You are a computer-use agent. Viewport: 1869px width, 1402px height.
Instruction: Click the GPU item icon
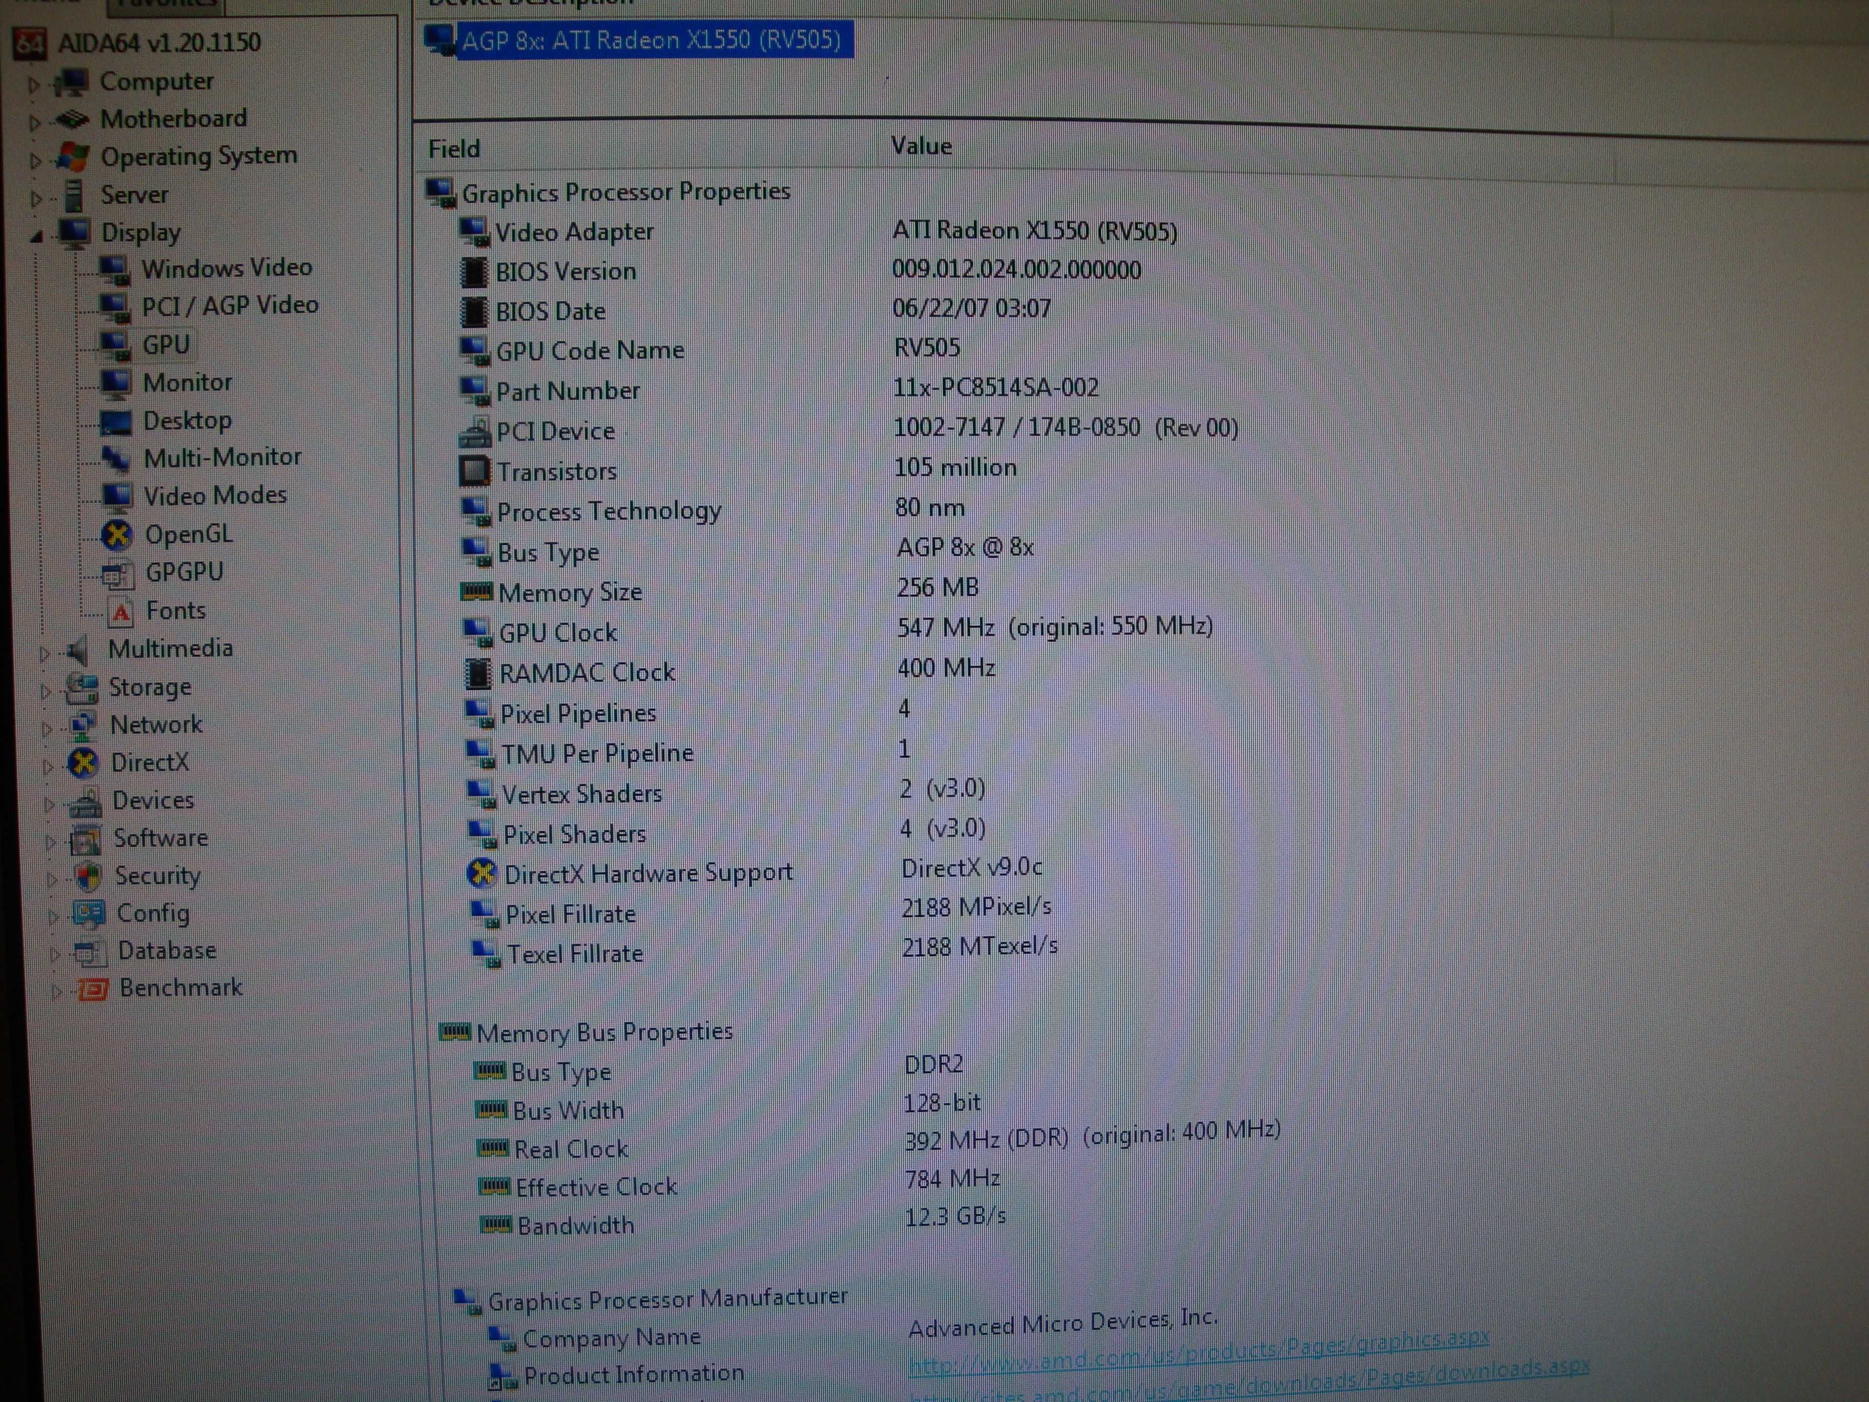(x=116, y=345)
